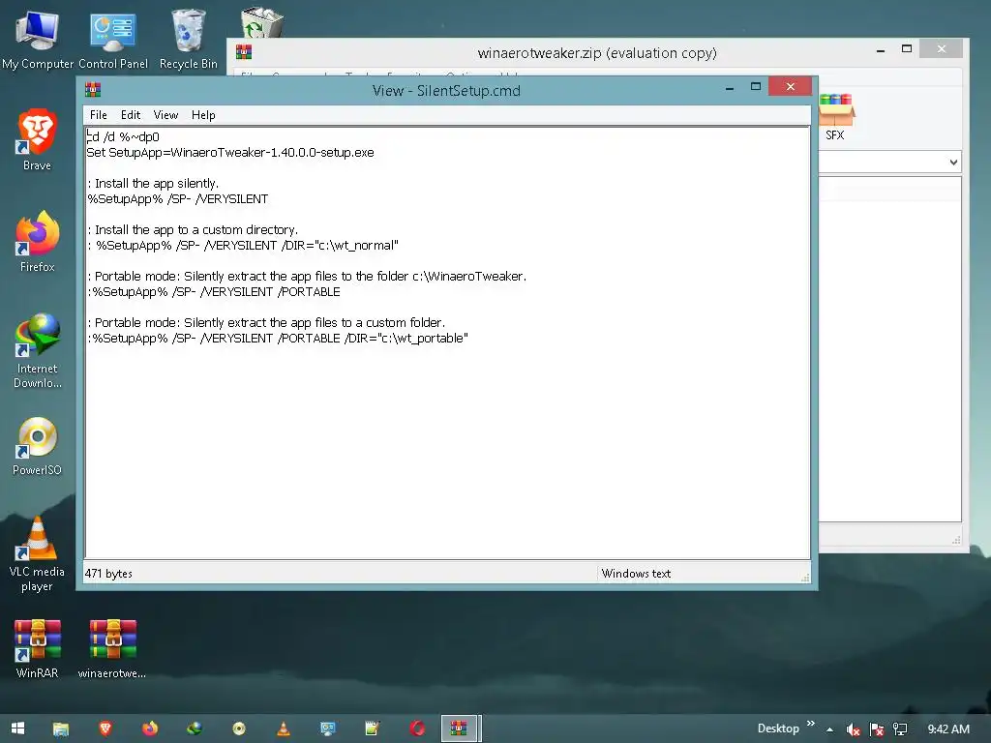Launch Firefox from the taskbar
Viewport: 991px width, 743px height.
click(150, 728)
